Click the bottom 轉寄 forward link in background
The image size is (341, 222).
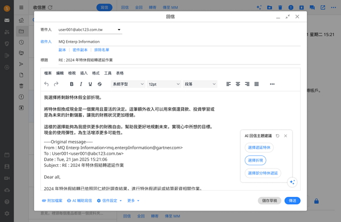tap(155, 216)
